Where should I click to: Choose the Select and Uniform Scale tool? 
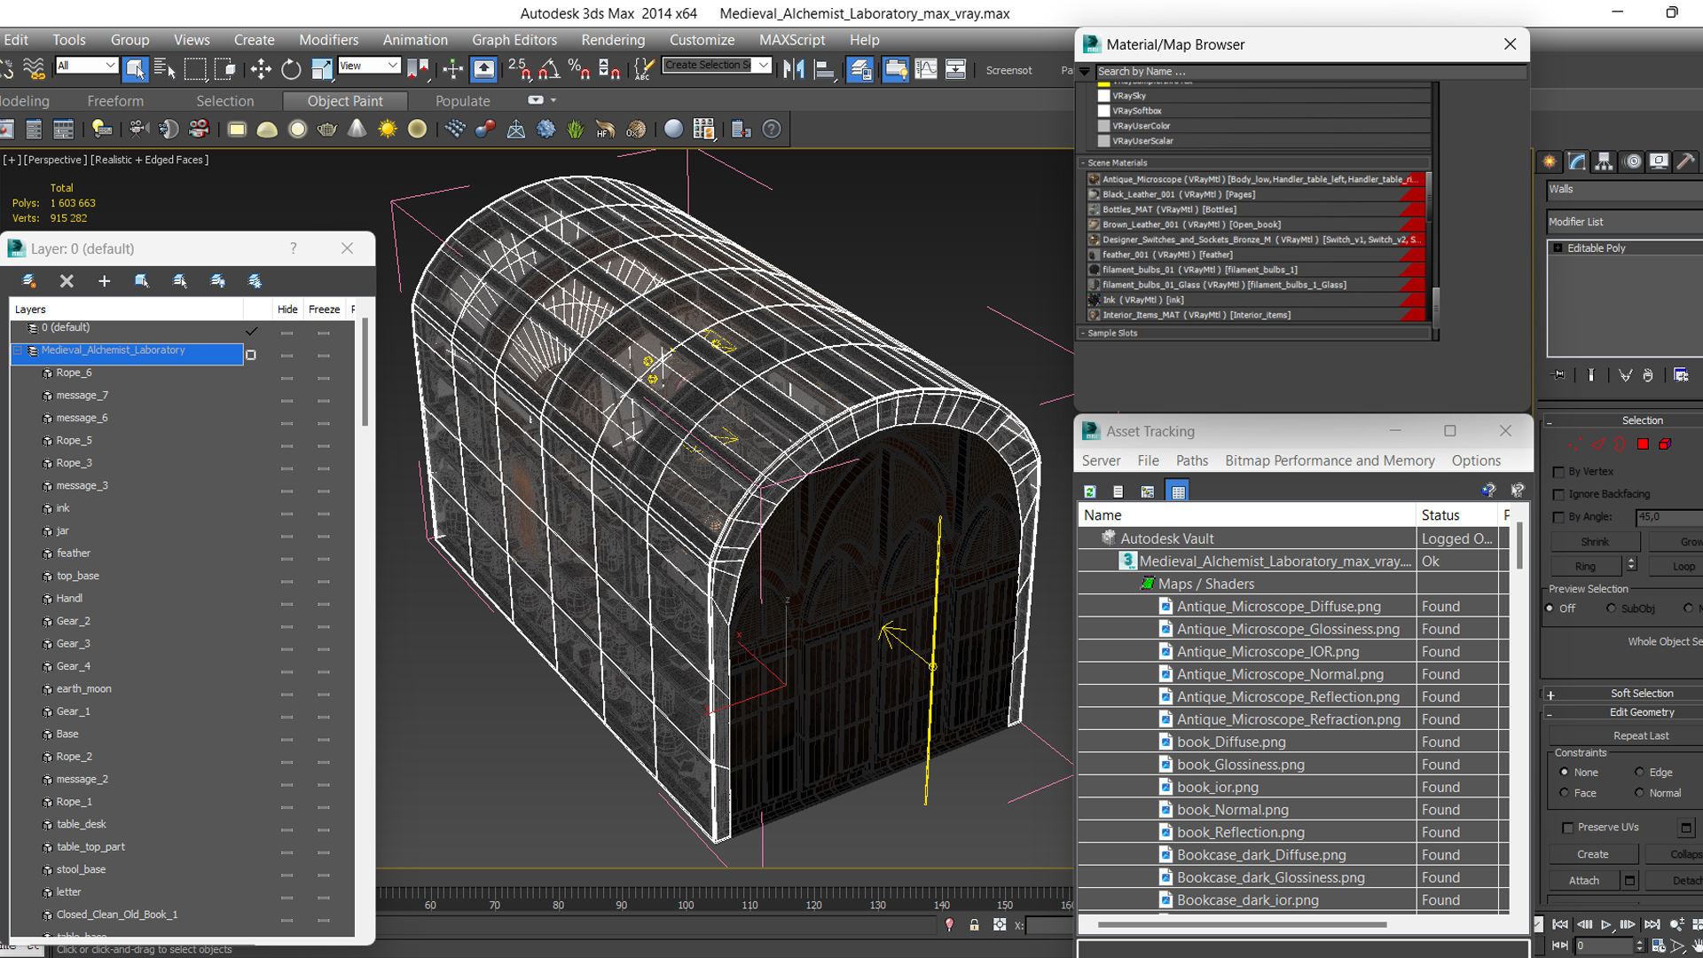[321, 69]
